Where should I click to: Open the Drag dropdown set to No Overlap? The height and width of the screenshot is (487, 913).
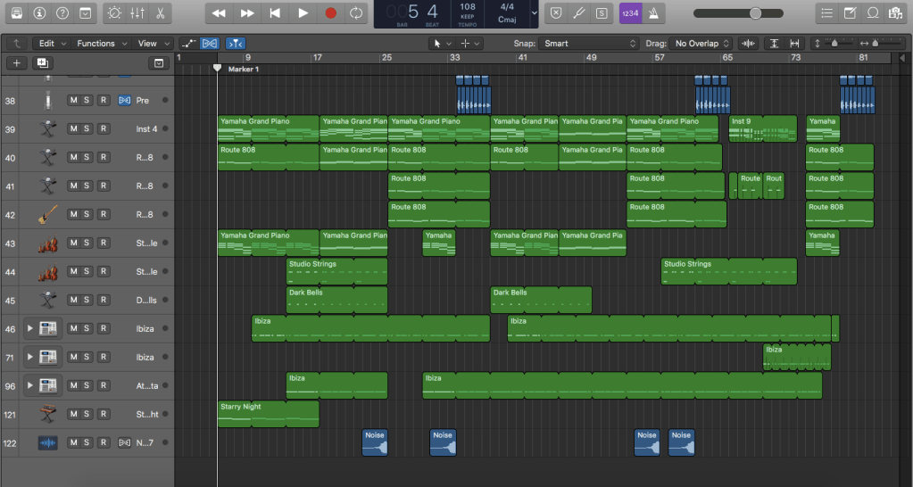702,43
